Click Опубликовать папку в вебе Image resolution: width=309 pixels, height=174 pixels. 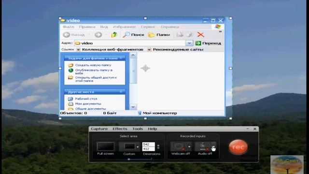tap(90, 72)
